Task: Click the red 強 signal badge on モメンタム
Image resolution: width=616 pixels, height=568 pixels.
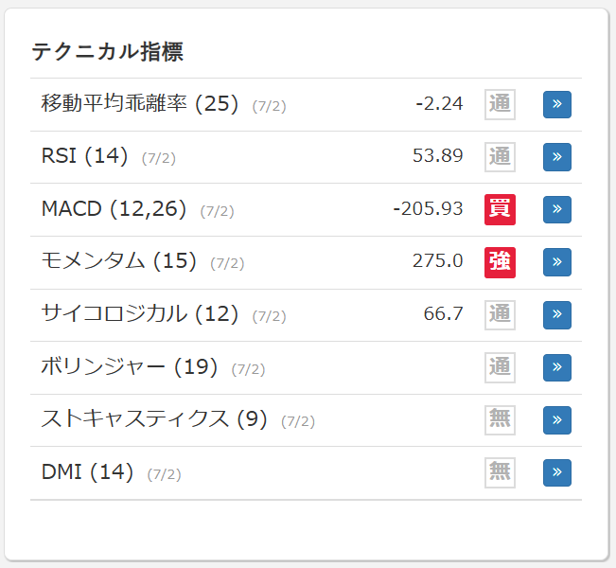Action: click(x=500, y=262)
